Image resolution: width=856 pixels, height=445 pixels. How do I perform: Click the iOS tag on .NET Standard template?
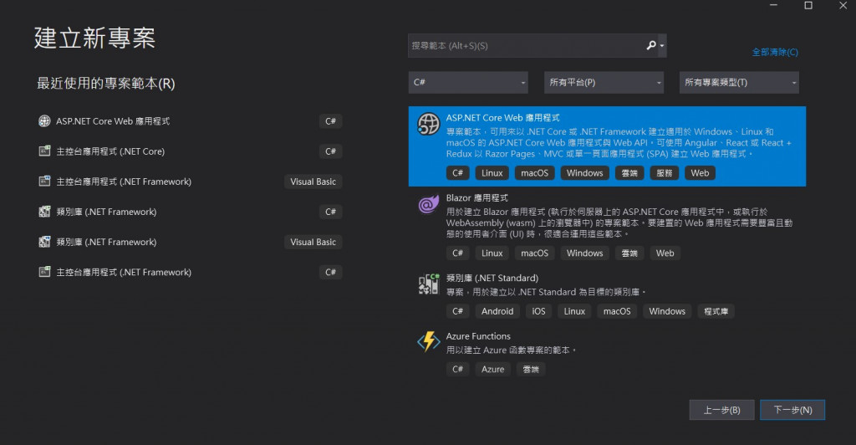coord(539,311)
